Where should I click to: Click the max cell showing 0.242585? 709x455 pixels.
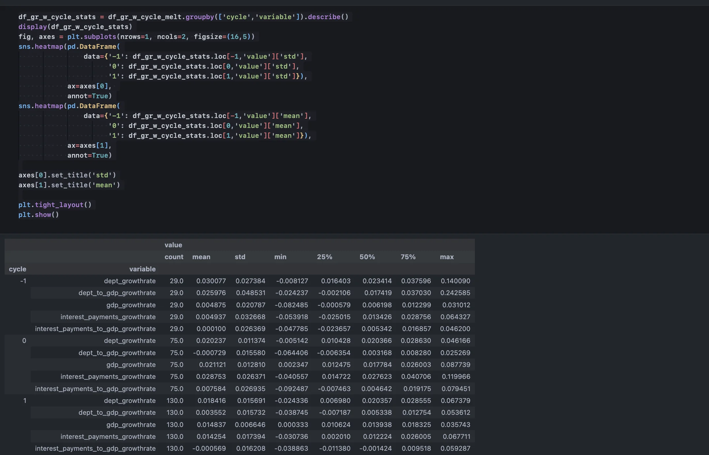(455, 293)
